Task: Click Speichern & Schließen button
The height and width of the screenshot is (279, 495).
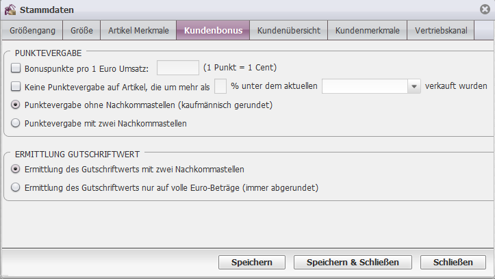Action: [353, 263]
